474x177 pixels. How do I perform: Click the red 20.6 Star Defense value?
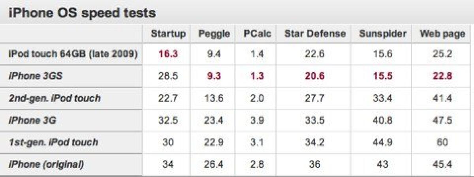(315, 76)
